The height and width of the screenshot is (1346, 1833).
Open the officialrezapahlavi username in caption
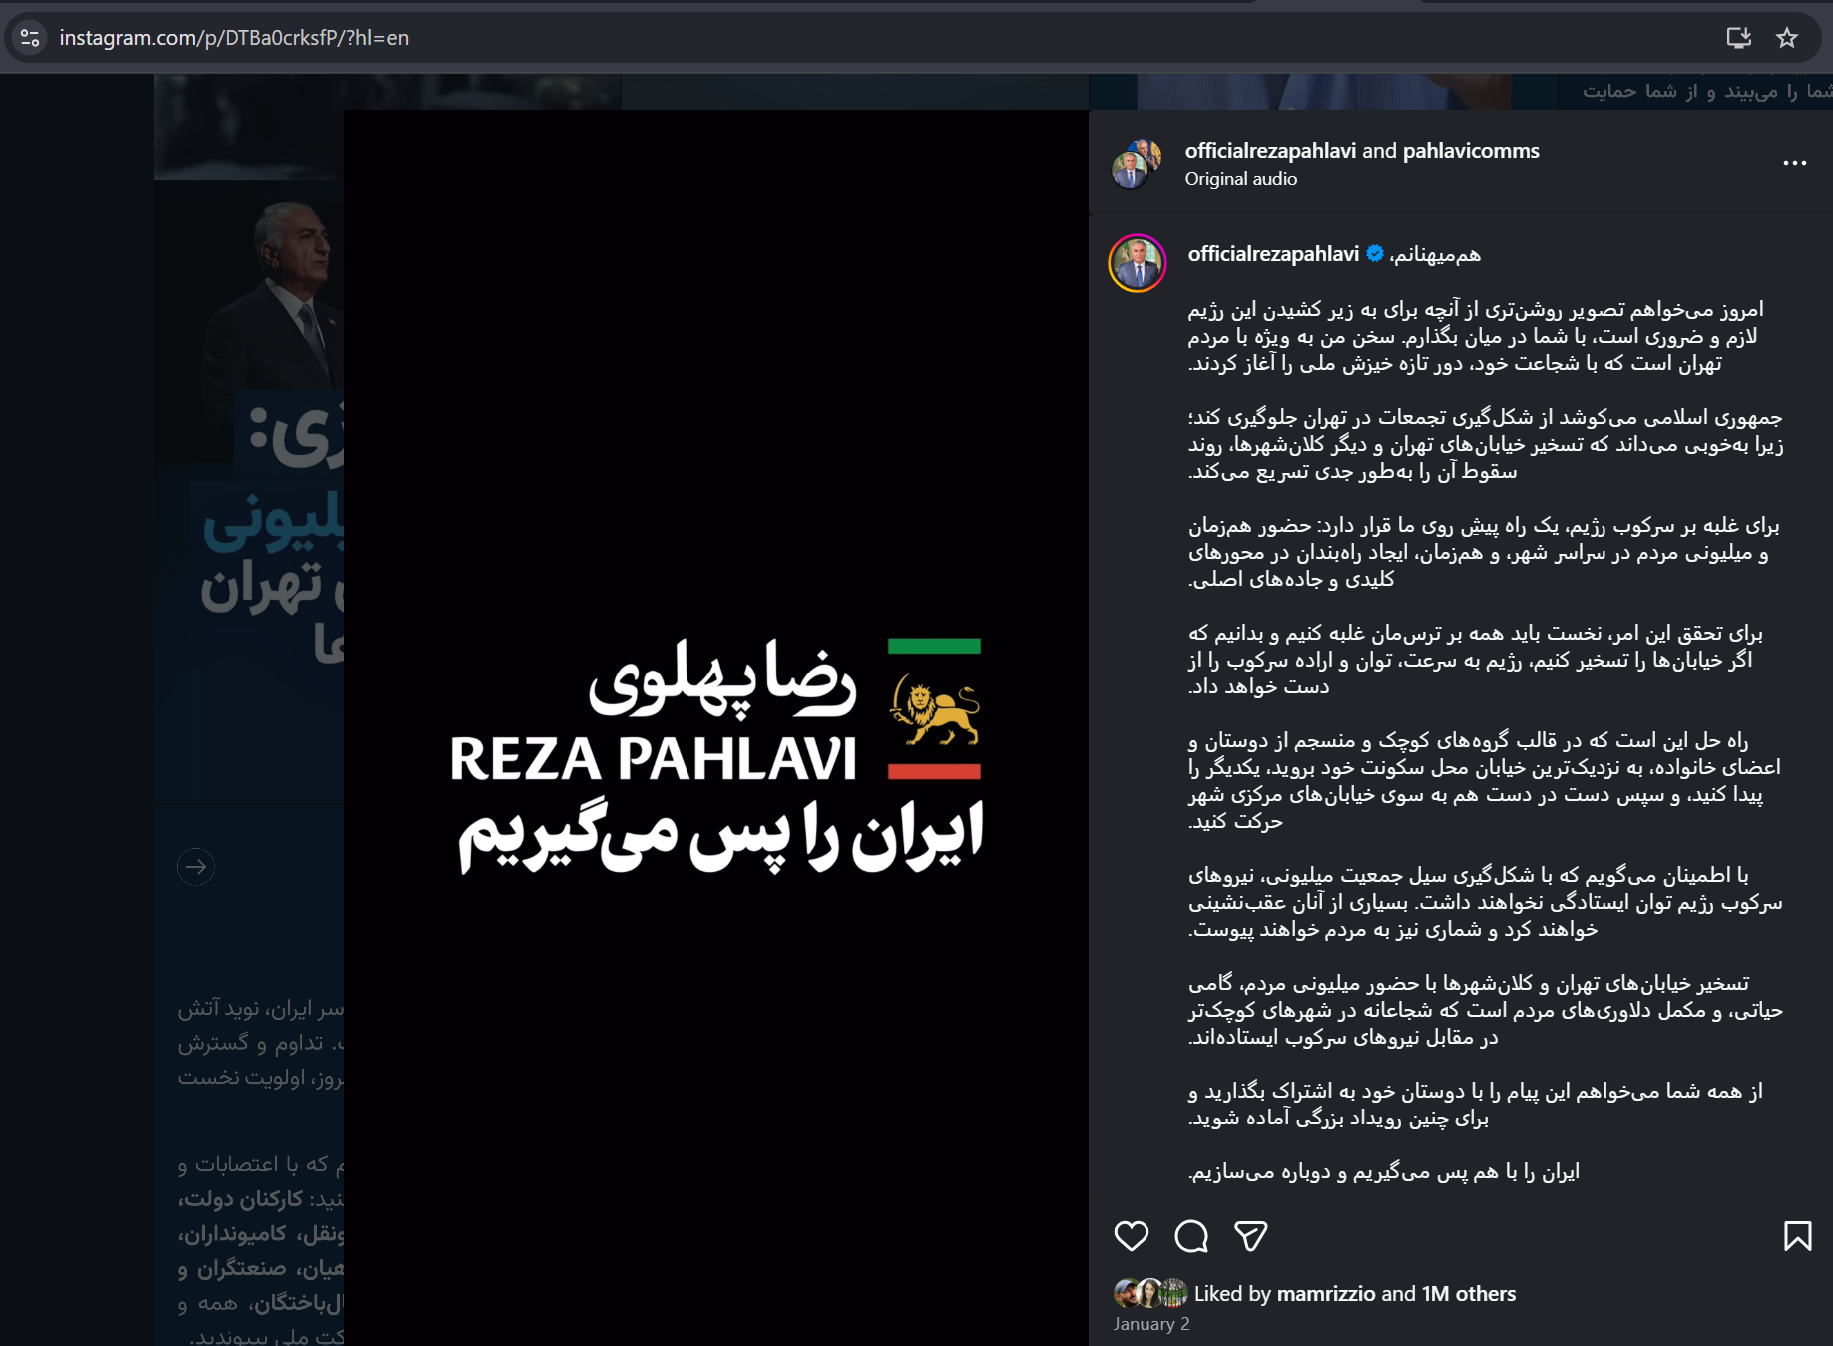(x=1273, y=254)
